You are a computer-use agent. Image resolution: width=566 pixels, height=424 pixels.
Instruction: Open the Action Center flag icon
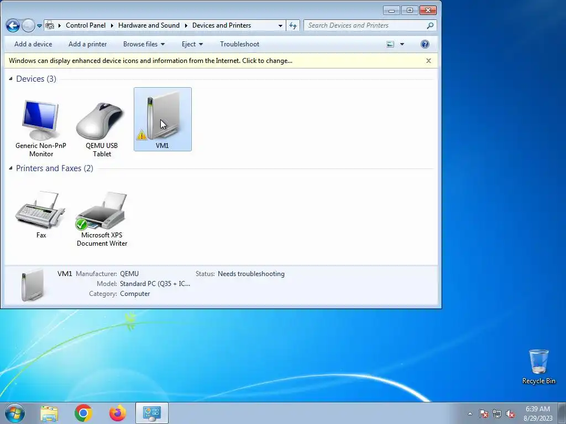point(483,414)
